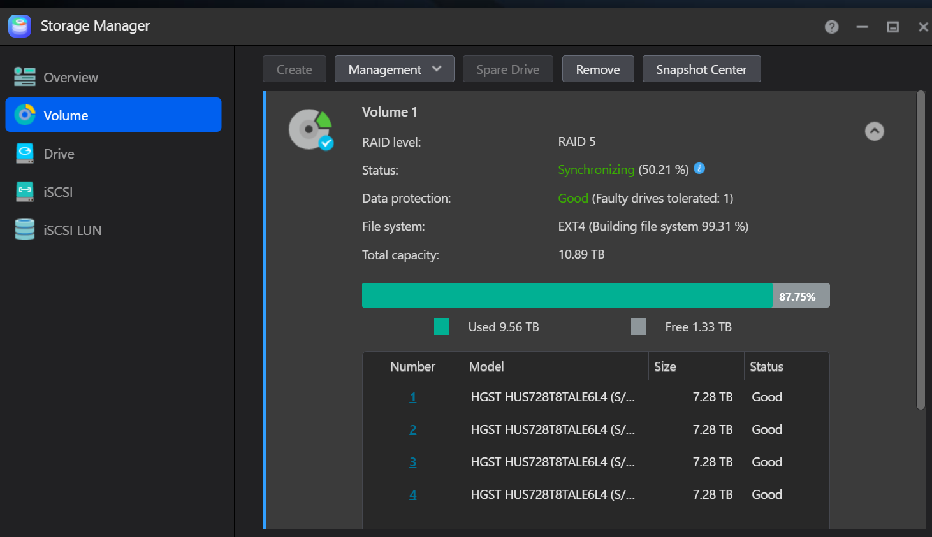Click the iSCSI sidebar icon
This screenshot has height=537, width=932.
click(25, 192)
